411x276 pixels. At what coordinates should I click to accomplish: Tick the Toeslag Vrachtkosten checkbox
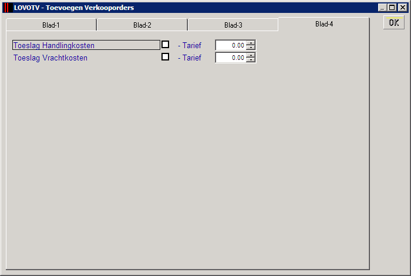pyautogui.click(x=165, y=56)
